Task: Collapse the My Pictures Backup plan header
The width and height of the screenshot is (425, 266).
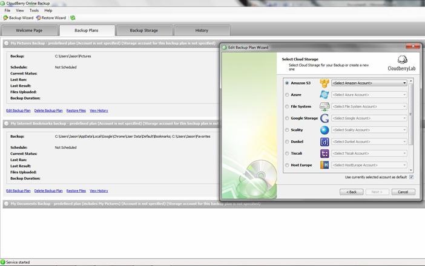Action: [x=7, y=44]
